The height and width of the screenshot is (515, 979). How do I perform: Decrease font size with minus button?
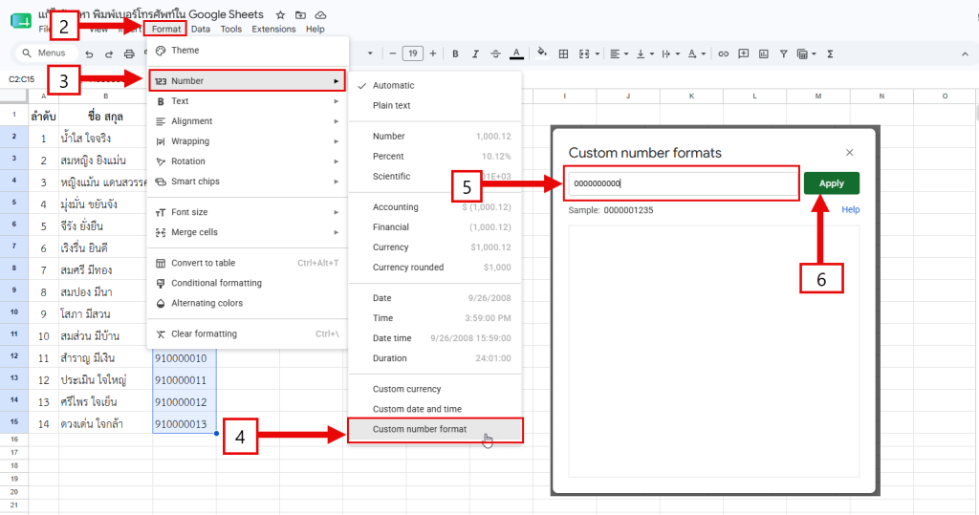393,54
